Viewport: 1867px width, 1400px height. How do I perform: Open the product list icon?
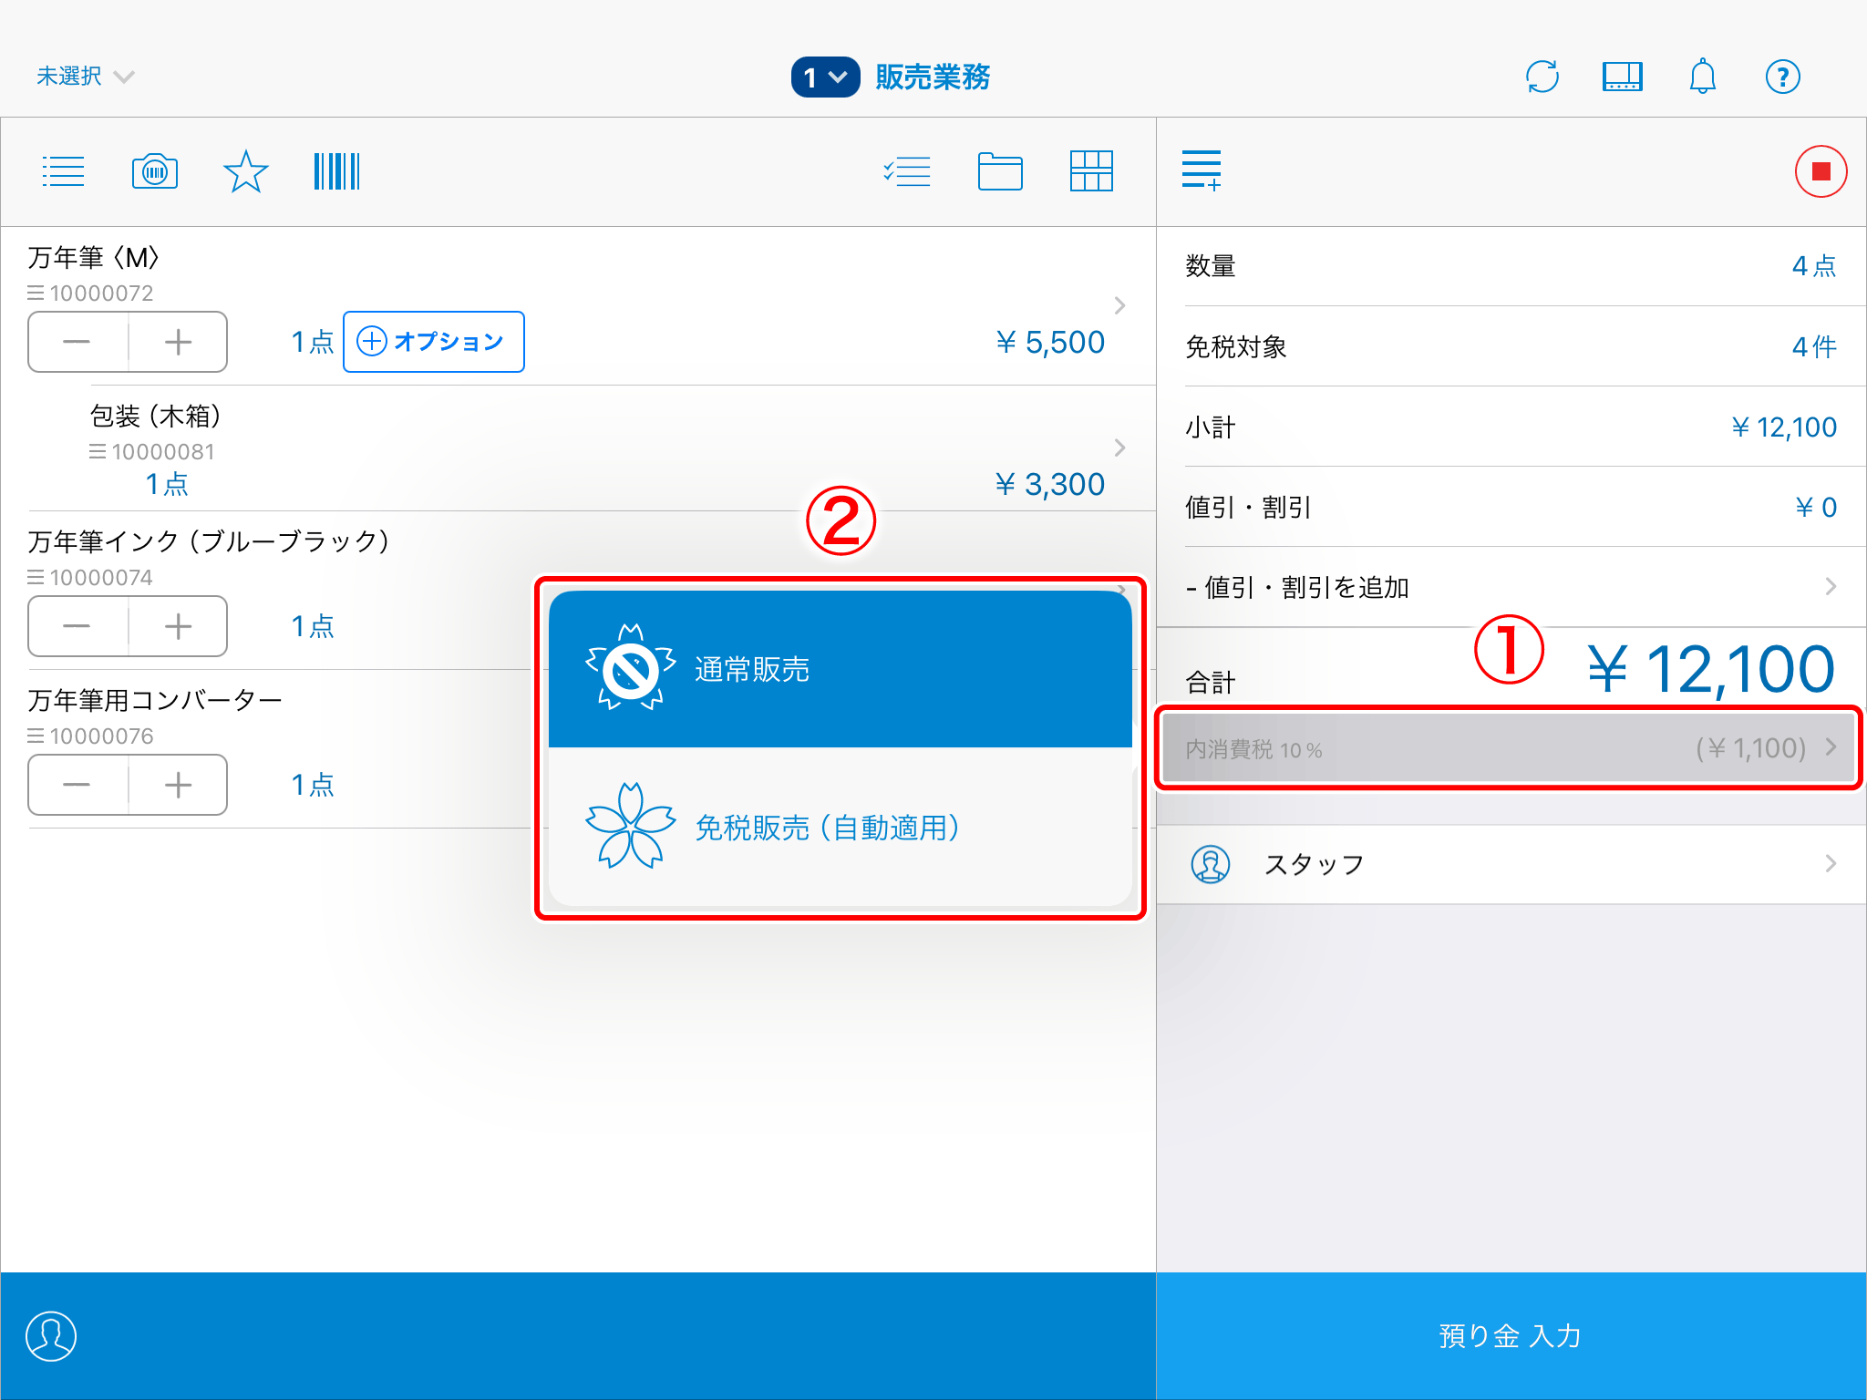(x=63, y=171)
